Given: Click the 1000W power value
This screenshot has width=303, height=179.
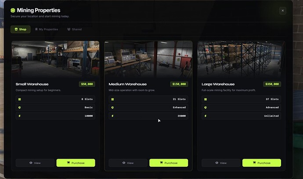Looking at the screenshot, I should pos(89,116).
